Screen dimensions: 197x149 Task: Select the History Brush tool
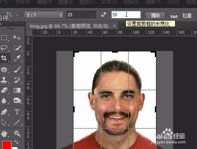17,80
